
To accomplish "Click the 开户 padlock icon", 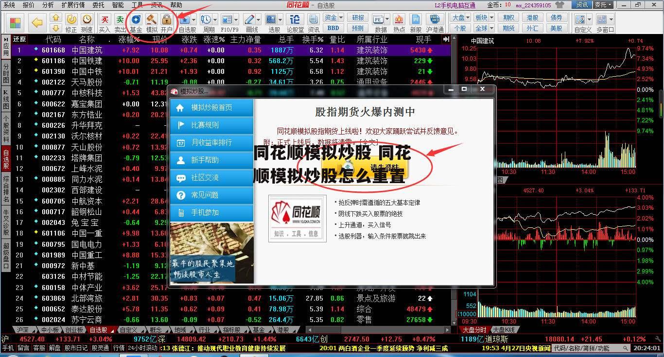I will click(x=167, y=19).
